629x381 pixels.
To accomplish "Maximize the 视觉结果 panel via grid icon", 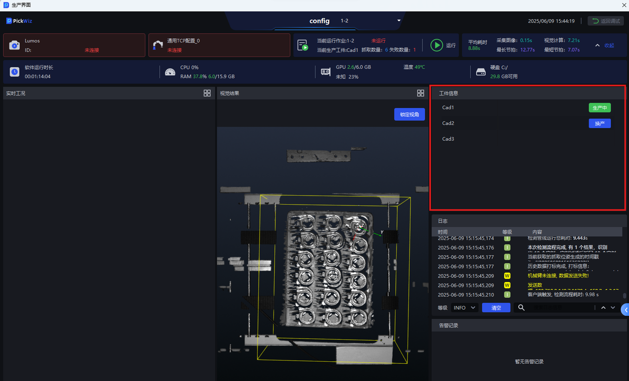I will point(420,93).
